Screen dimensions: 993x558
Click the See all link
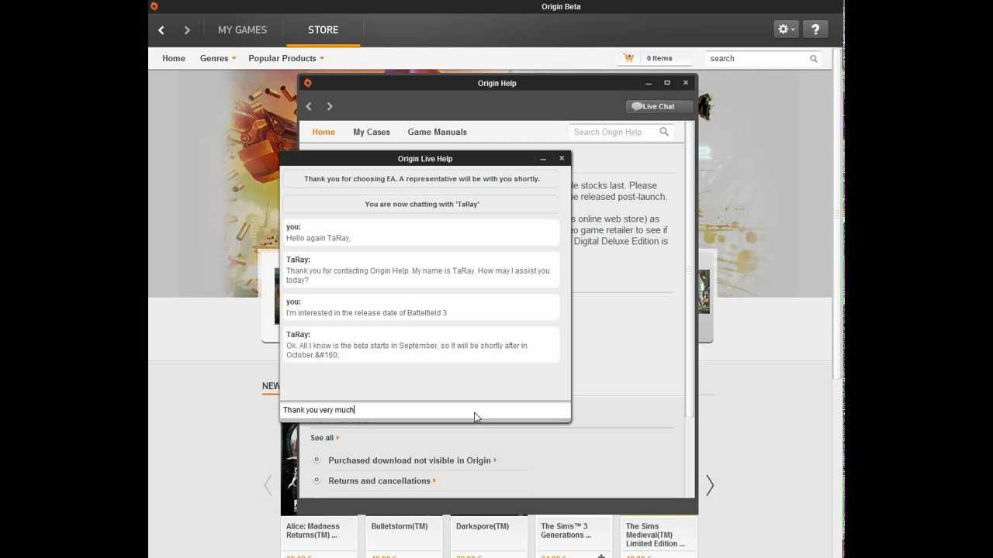pos(325,438)
